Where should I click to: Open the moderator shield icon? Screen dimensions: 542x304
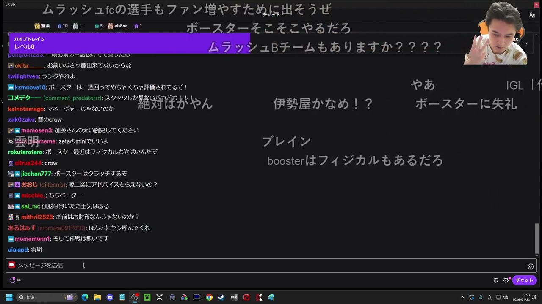click(x=496, y=280)
